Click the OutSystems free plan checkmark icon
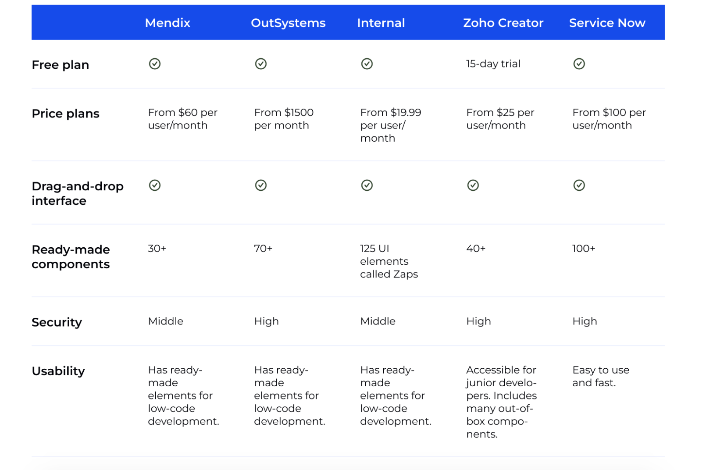Viewport: 706px width, 470px height. 261,64
